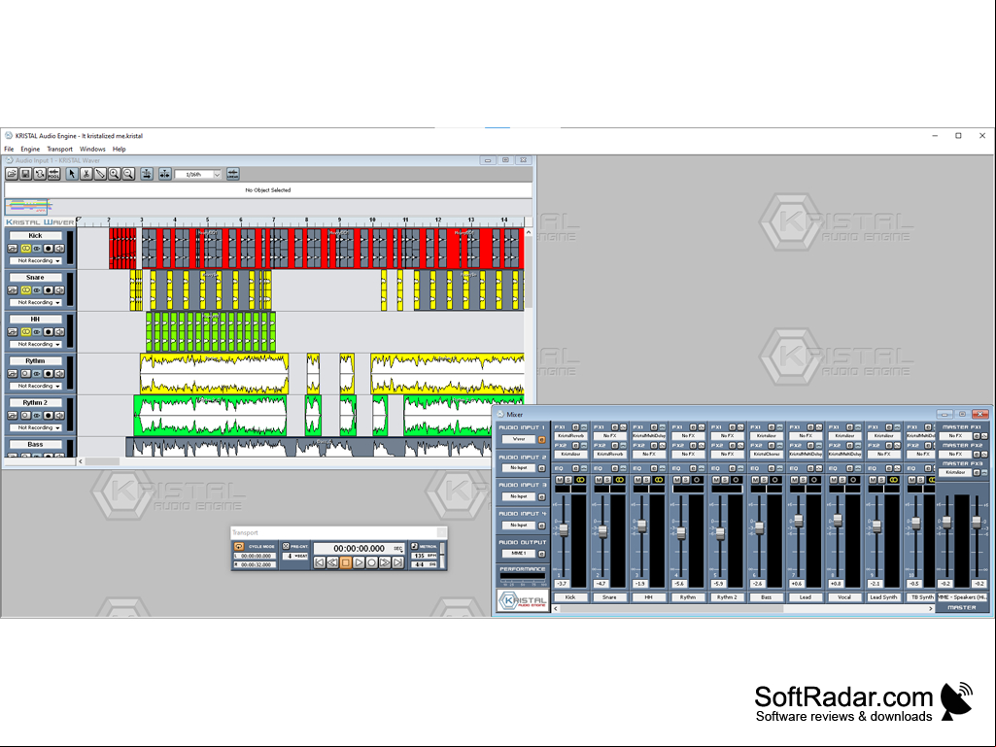
Task: Open the Engine menu
Action: 30,150
